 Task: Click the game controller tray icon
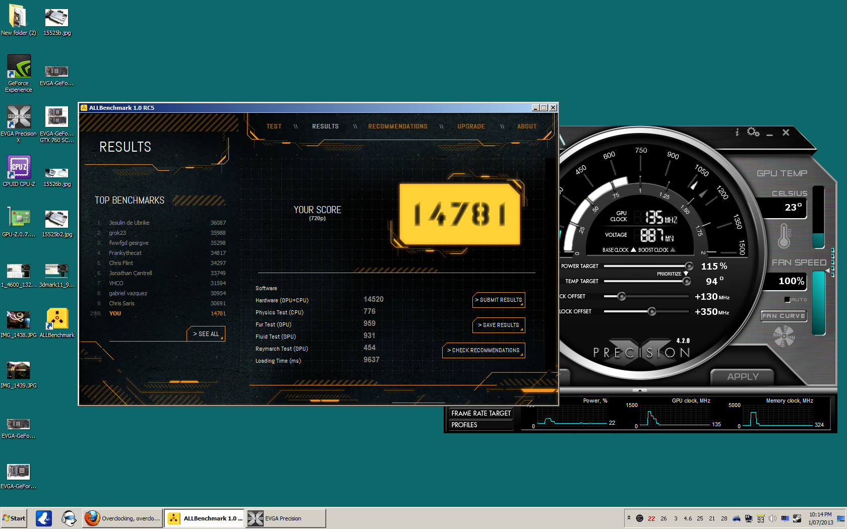click(x=736, y=518)
